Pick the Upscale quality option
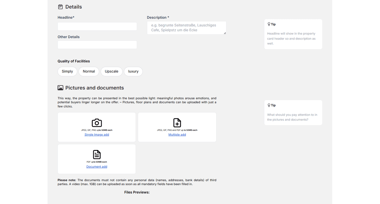 click(111, 71)
